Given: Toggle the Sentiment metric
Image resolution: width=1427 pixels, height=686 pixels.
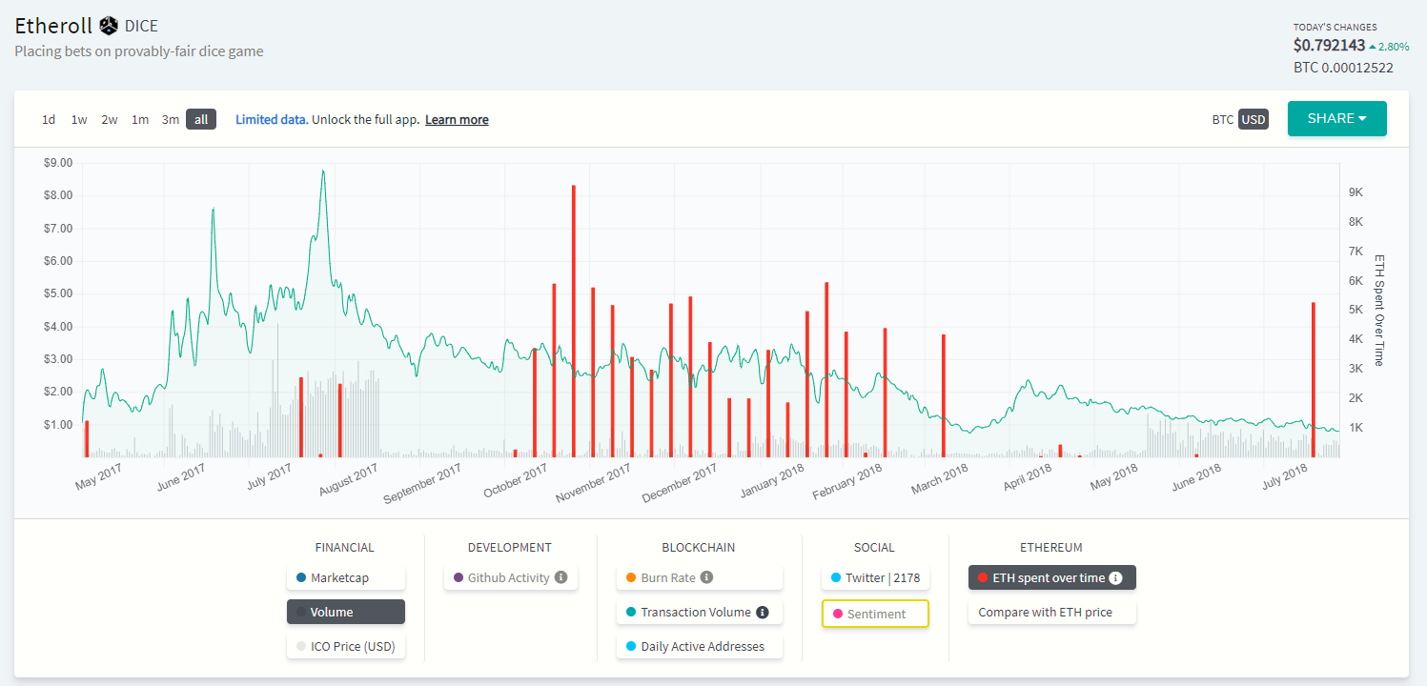Looking at the screenshot, I should (x=875, y=614).
